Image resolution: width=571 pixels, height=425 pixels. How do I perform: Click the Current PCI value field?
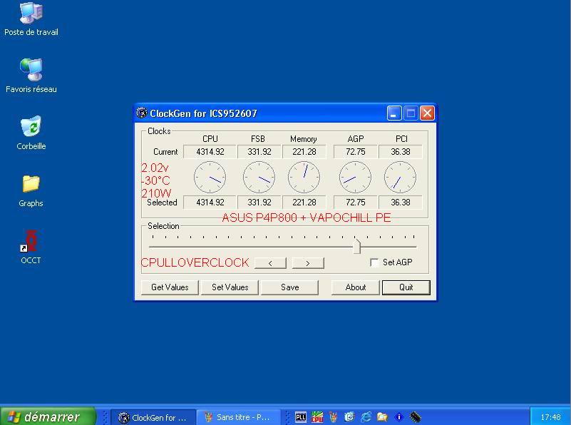(401, 152)
